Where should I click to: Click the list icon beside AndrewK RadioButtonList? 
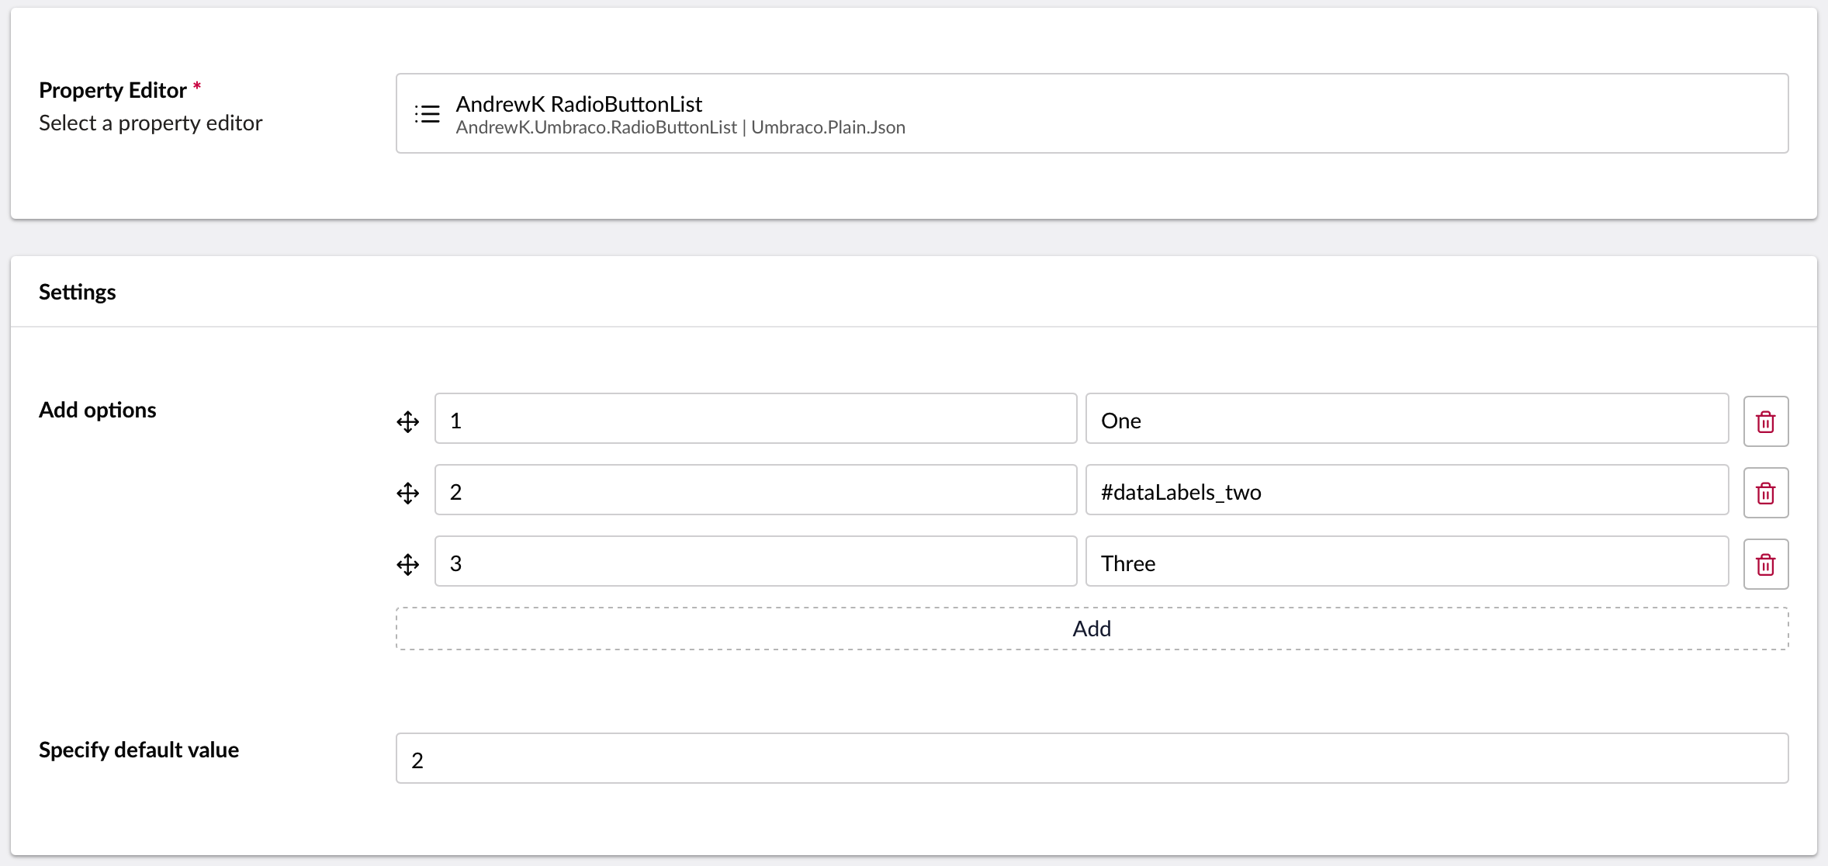point(427,114)
